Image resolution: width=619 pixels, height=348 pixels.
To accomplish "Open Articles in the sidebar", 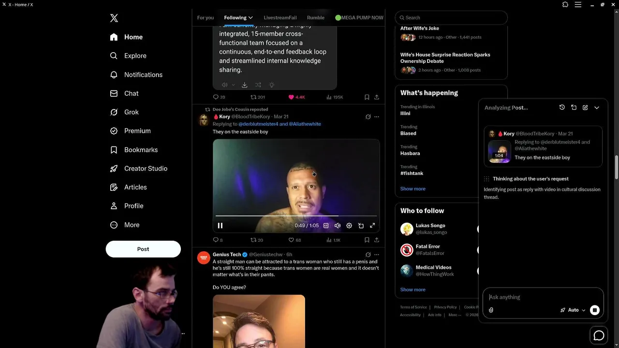I will tap(128, 187).
